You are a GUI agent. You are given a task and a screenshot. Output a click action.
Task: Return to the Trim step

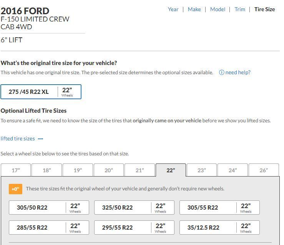(x=240, y=9)
